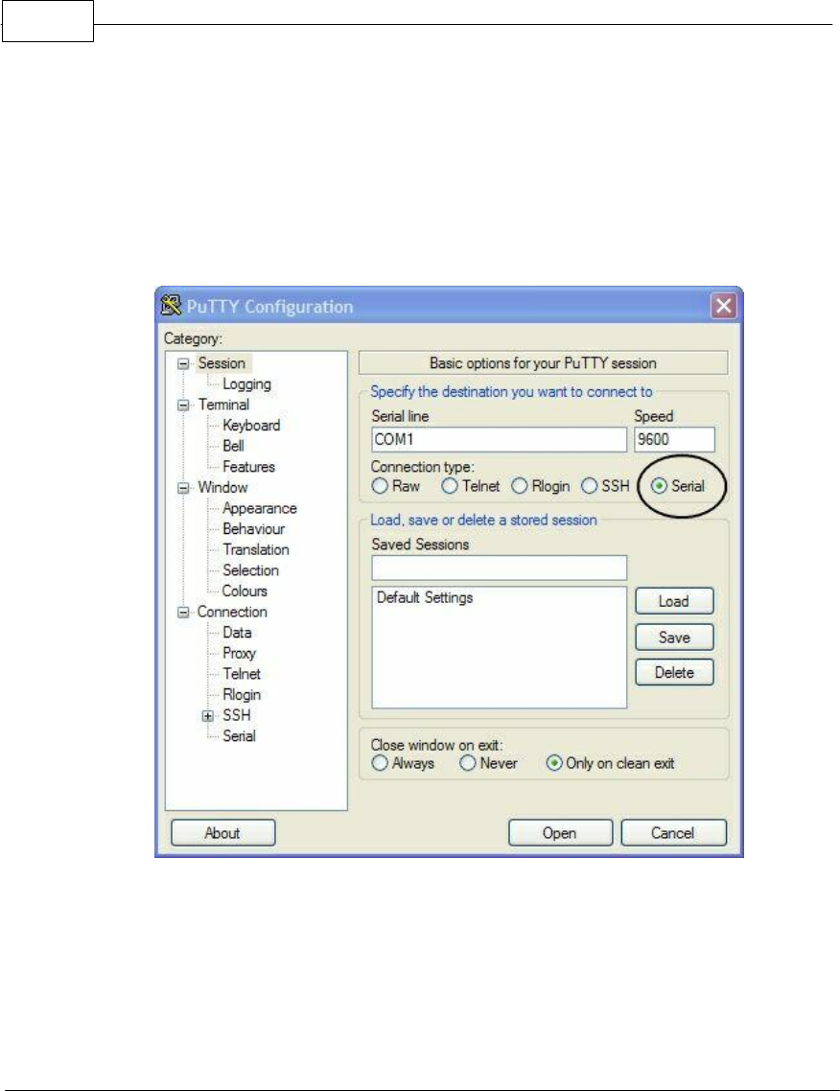Focus the Saved Sessions name field

(499, 568)
